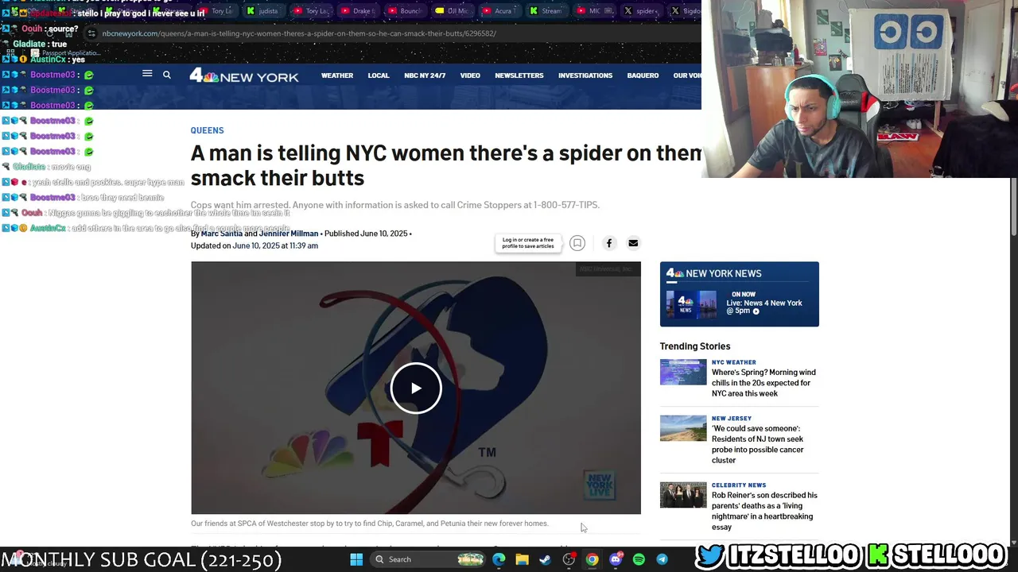Open the VIDEO nav menu item
The image size is (1018, 572).
point(470,75)
